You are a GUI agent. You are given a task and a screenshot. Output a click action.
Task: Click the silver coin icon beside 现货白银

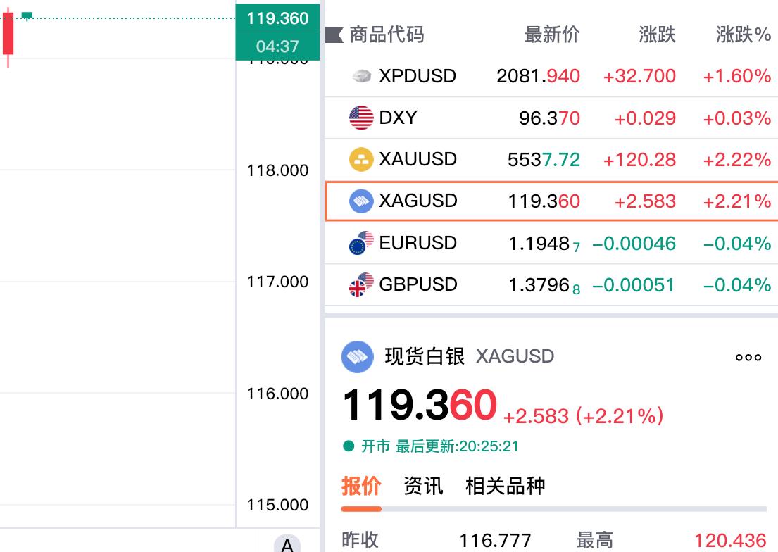point(356,357)
